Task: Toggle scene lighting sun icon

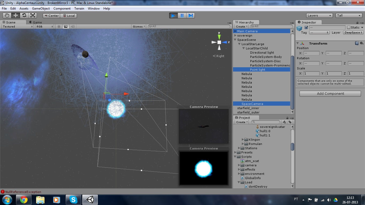Action: click(x=59, y=26)
